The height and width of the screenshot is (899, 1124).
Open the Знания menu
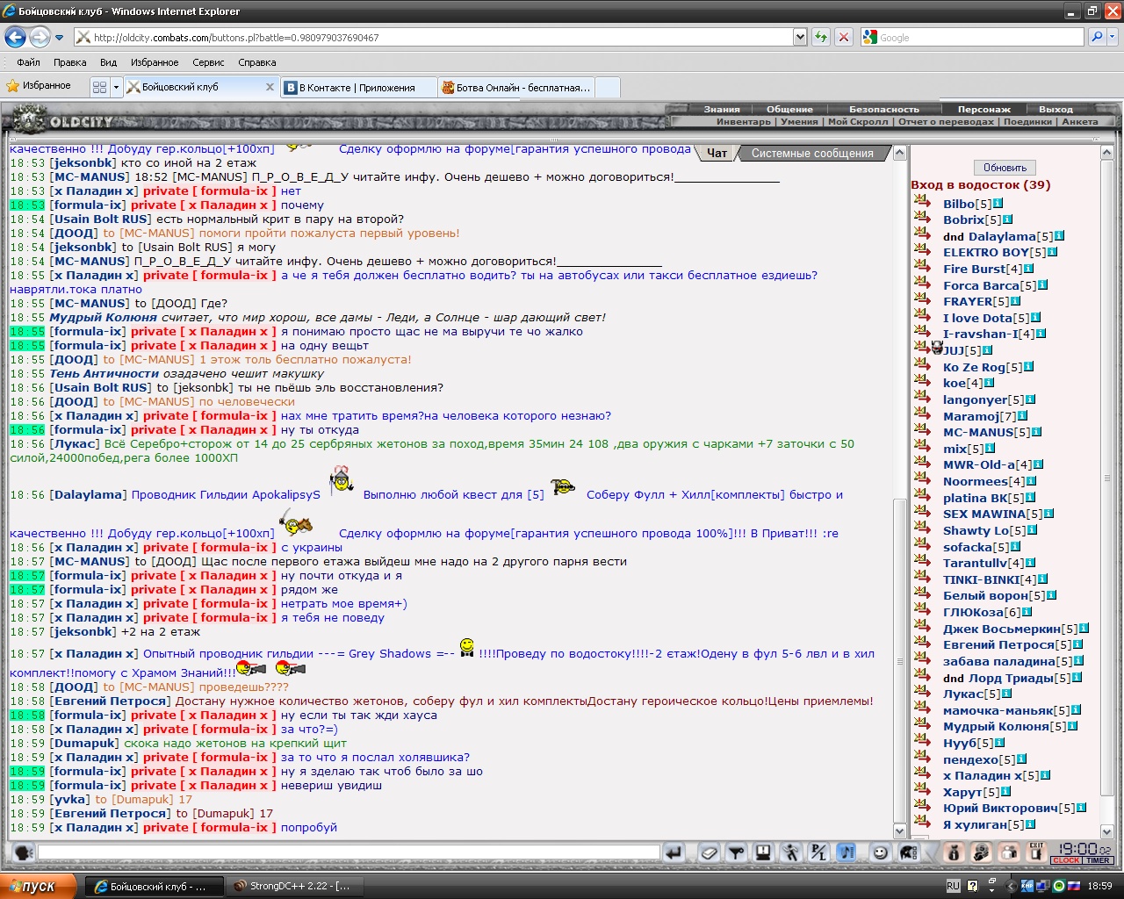722,110
